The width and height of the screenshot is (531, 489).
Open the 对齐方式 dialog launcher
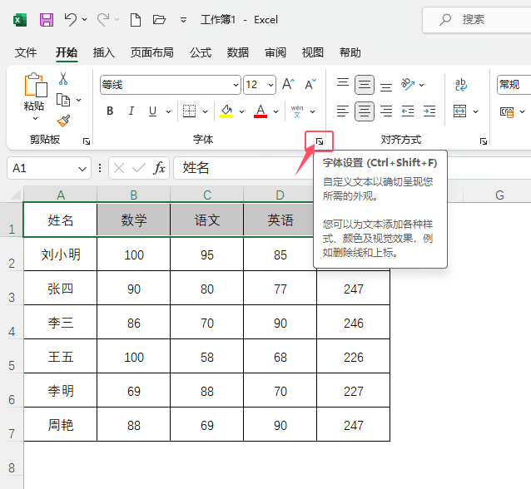tap(484, 141)
